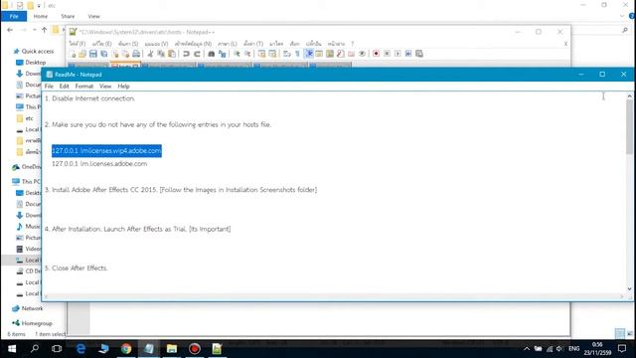
Task: Open Microsoft Edge from taskbar
Action: [x=80, y=349]
